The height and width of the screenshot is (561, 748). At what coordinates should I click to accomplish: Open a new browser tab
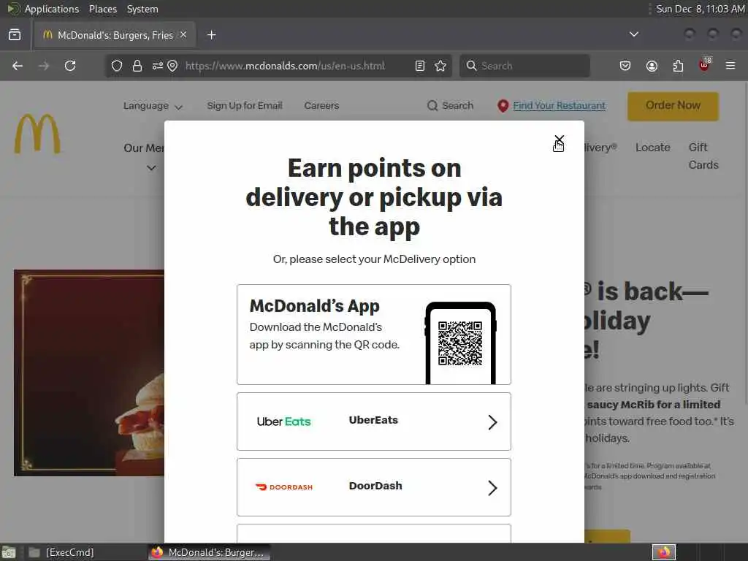(212, 35)
